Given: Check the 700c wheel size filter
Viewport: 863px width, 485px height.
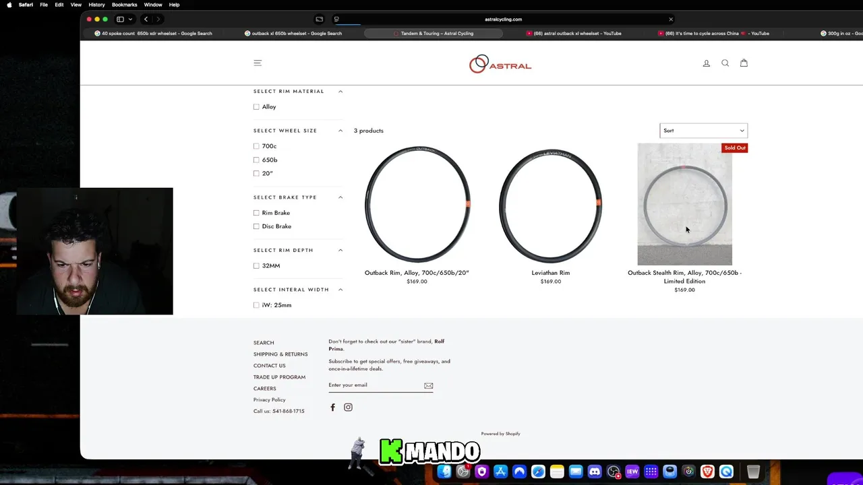Looking at the screenshot, I should point(256,146).
